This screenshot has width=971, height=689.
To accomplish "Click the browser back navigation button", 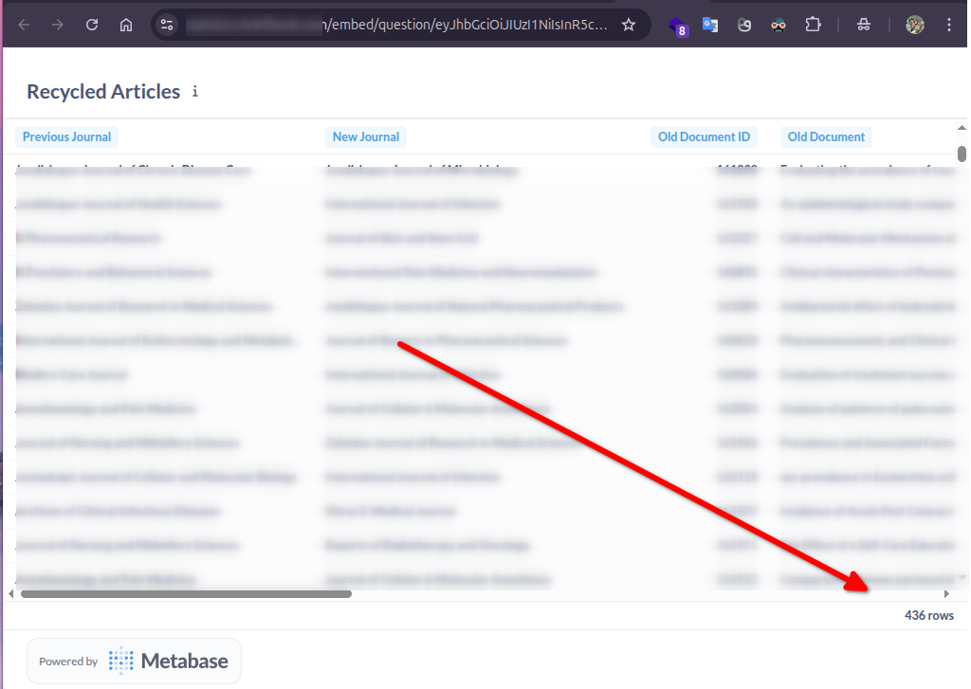I will point(21,25).
